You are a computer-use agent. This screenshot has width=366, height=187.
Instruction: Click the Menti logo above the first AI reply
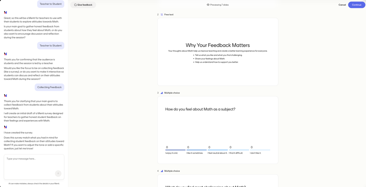(x=5, y=12)
